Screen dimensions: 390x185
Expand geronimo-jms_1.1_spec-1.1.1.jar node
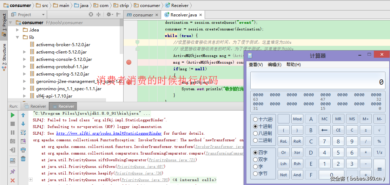24,89
